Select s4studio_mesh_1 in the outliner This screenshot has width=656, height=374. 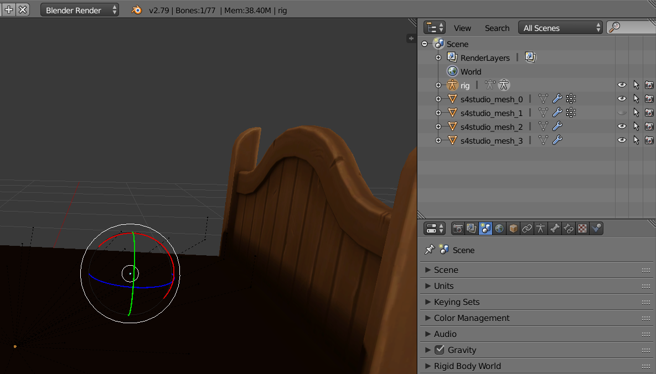tap(492, 113)
